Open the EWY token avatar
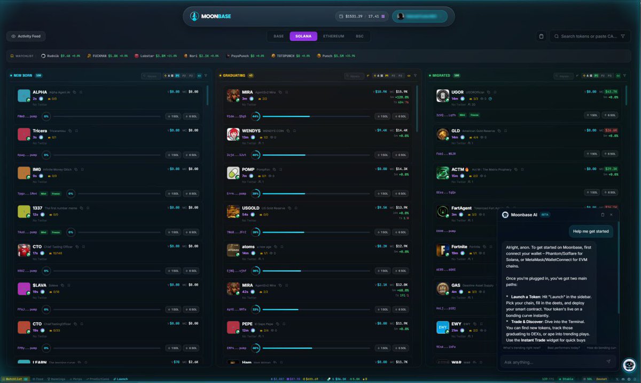641x383 pixels. (443, 327)
